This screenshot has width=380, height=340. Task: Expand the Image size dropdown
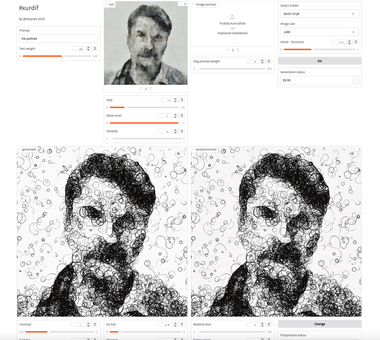pyautogui.click(x=319, y=32)
